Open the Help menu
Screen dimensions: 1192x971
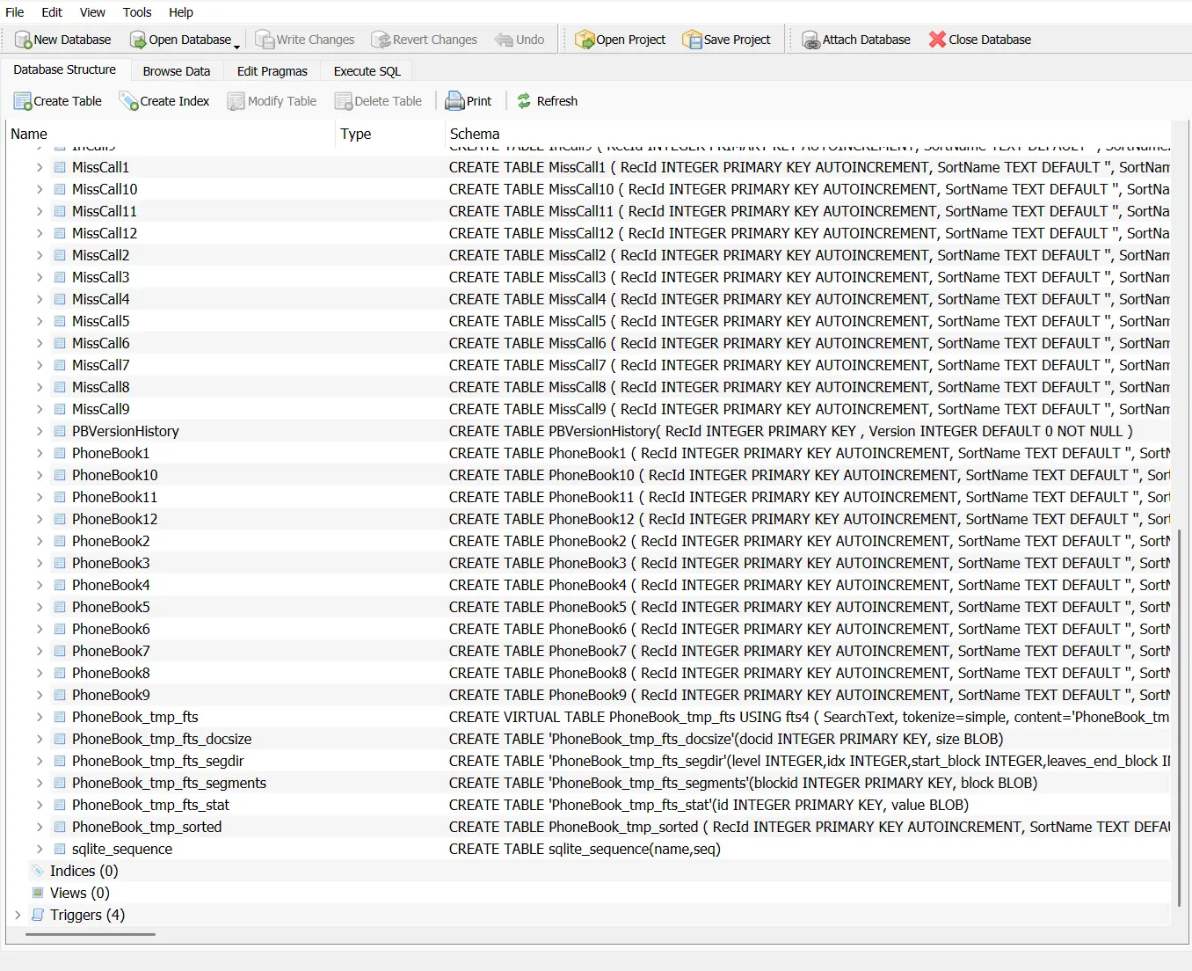181,12
